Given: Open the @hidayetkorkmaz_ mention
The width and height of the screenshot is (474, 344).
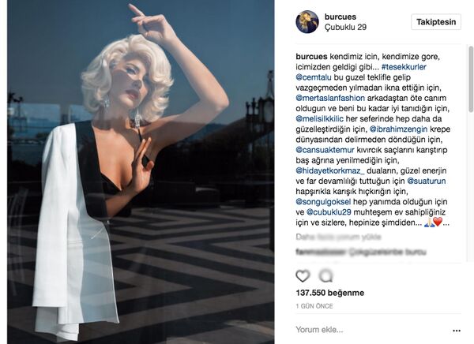Looking at the screenshot, I should [x=330, y=170].
